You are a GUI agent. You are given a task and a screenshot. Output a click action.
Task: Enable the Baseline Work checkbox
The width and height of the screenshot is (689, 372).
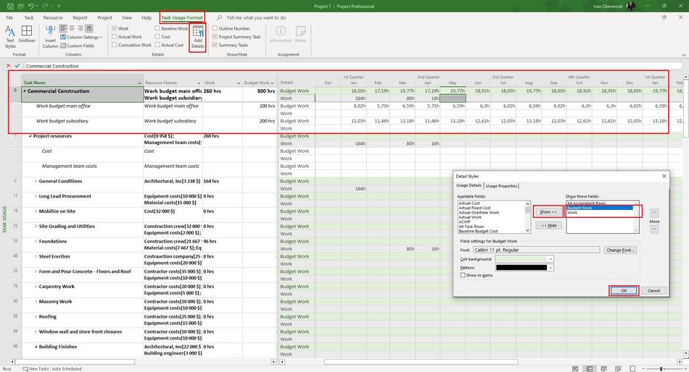tap(157, 28)
